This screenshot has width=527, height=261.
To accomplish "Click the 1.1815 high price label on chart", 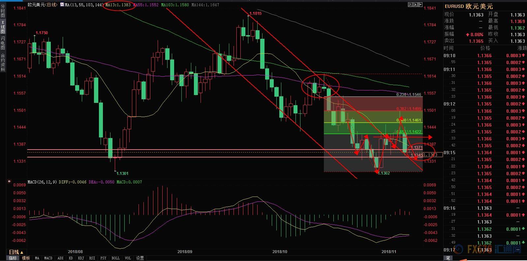I will 255,13.
